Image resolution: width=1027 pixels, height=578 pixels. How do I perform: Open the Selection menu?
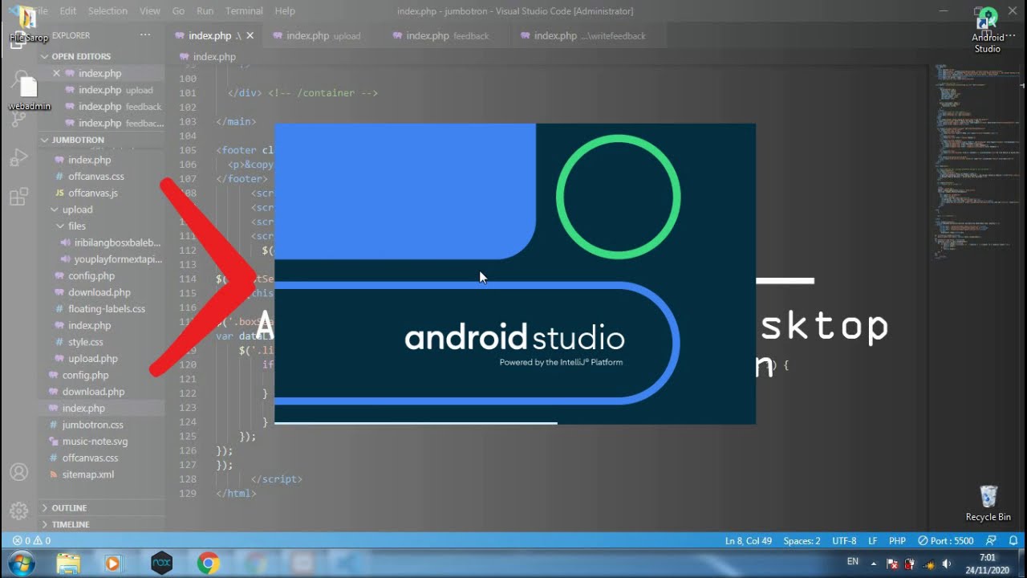[108, 11]
